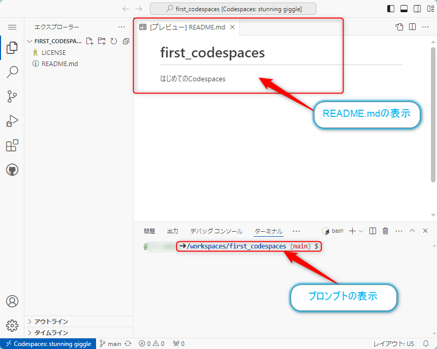Open the GitHub view in activity bar
437x349 pixels.
(12, 170)
